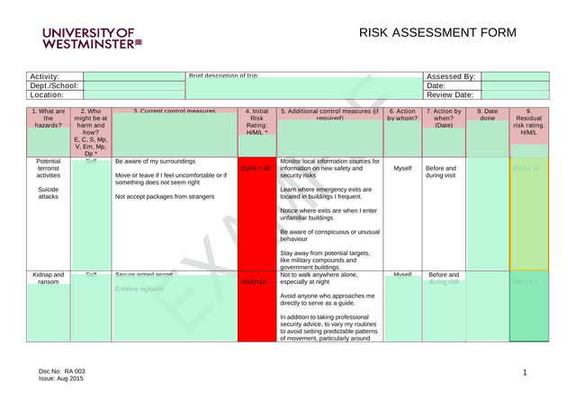Click the Assessed By field
The image size is (576, 407).
(x=515, y=76)
